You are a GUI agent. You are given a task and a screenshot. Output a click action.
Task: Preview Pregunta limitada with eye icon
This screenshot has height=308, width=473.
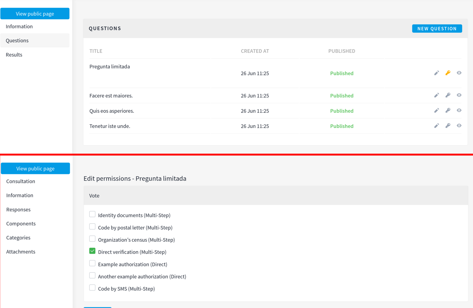459,73
